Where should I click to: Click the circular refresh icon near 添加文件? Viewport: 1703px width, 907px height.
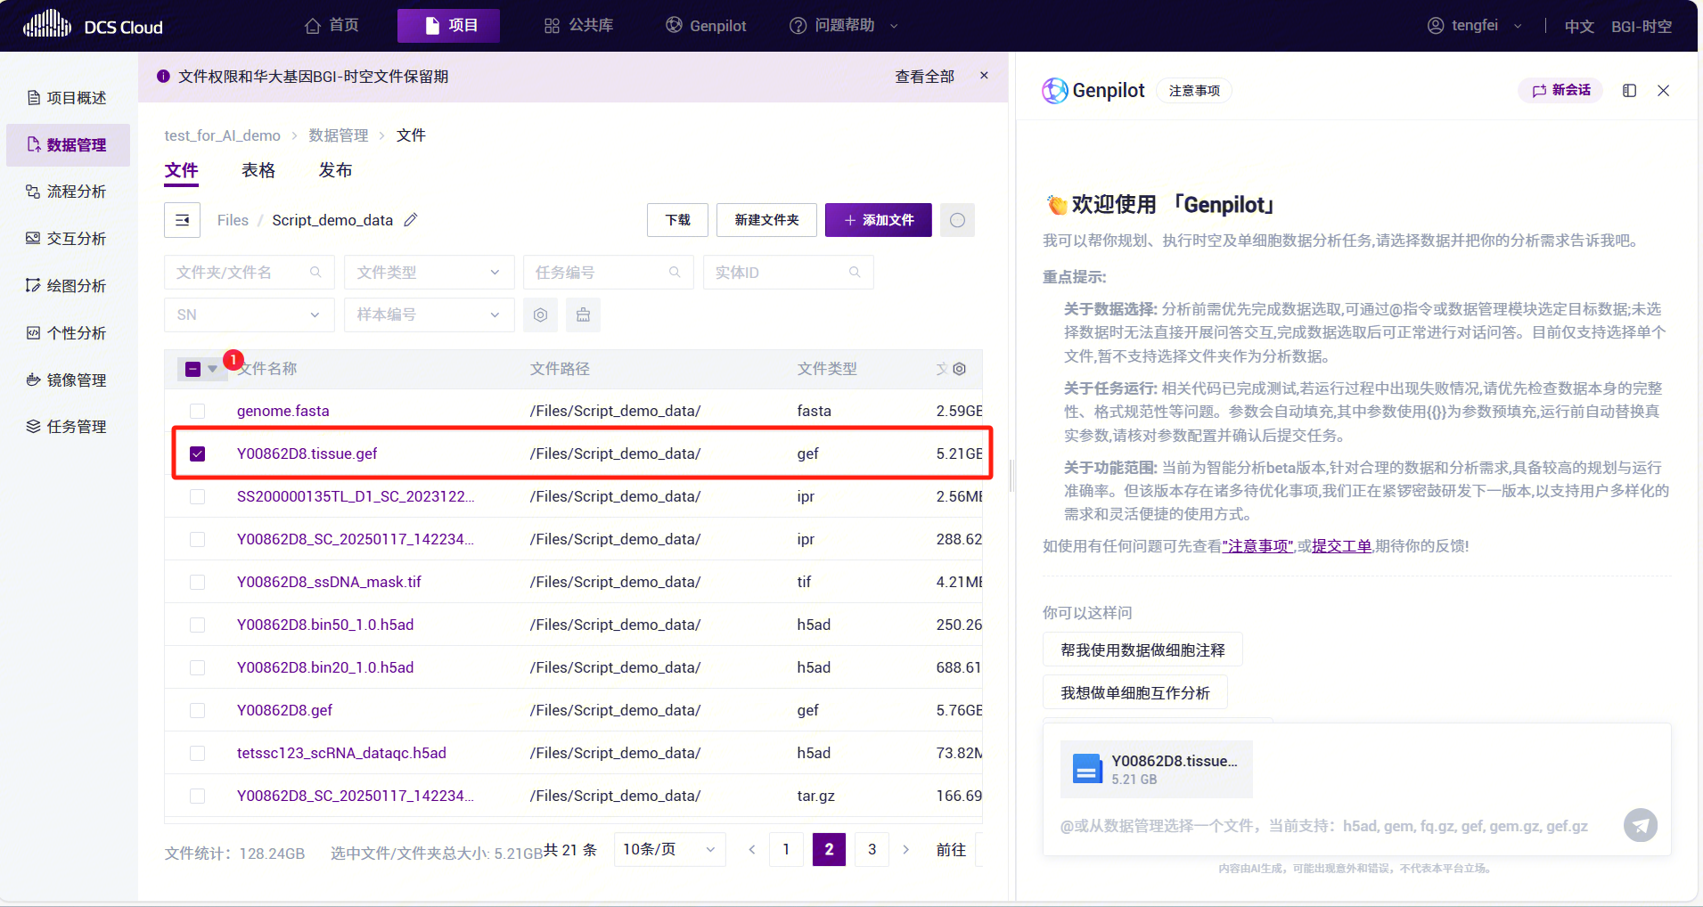point(957,220)
